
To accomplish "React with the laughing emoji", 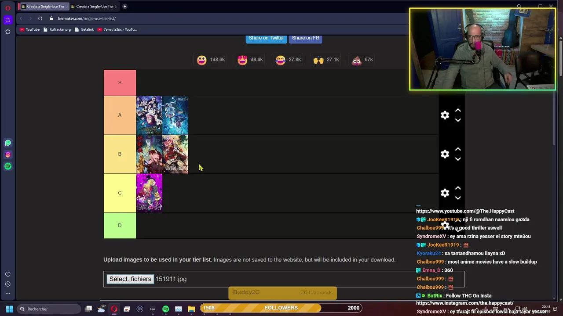I will click(x=281, y=60).
